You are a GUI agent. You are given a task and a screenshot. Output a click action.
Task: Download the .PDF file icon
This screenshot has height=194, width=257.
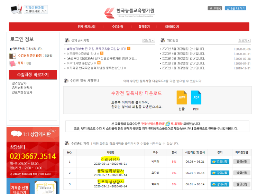coord(196,98)
